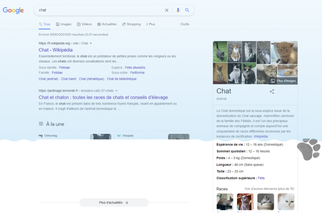Open the black cat on grass image
322x213 pixels.
click(x=220, y=52)
